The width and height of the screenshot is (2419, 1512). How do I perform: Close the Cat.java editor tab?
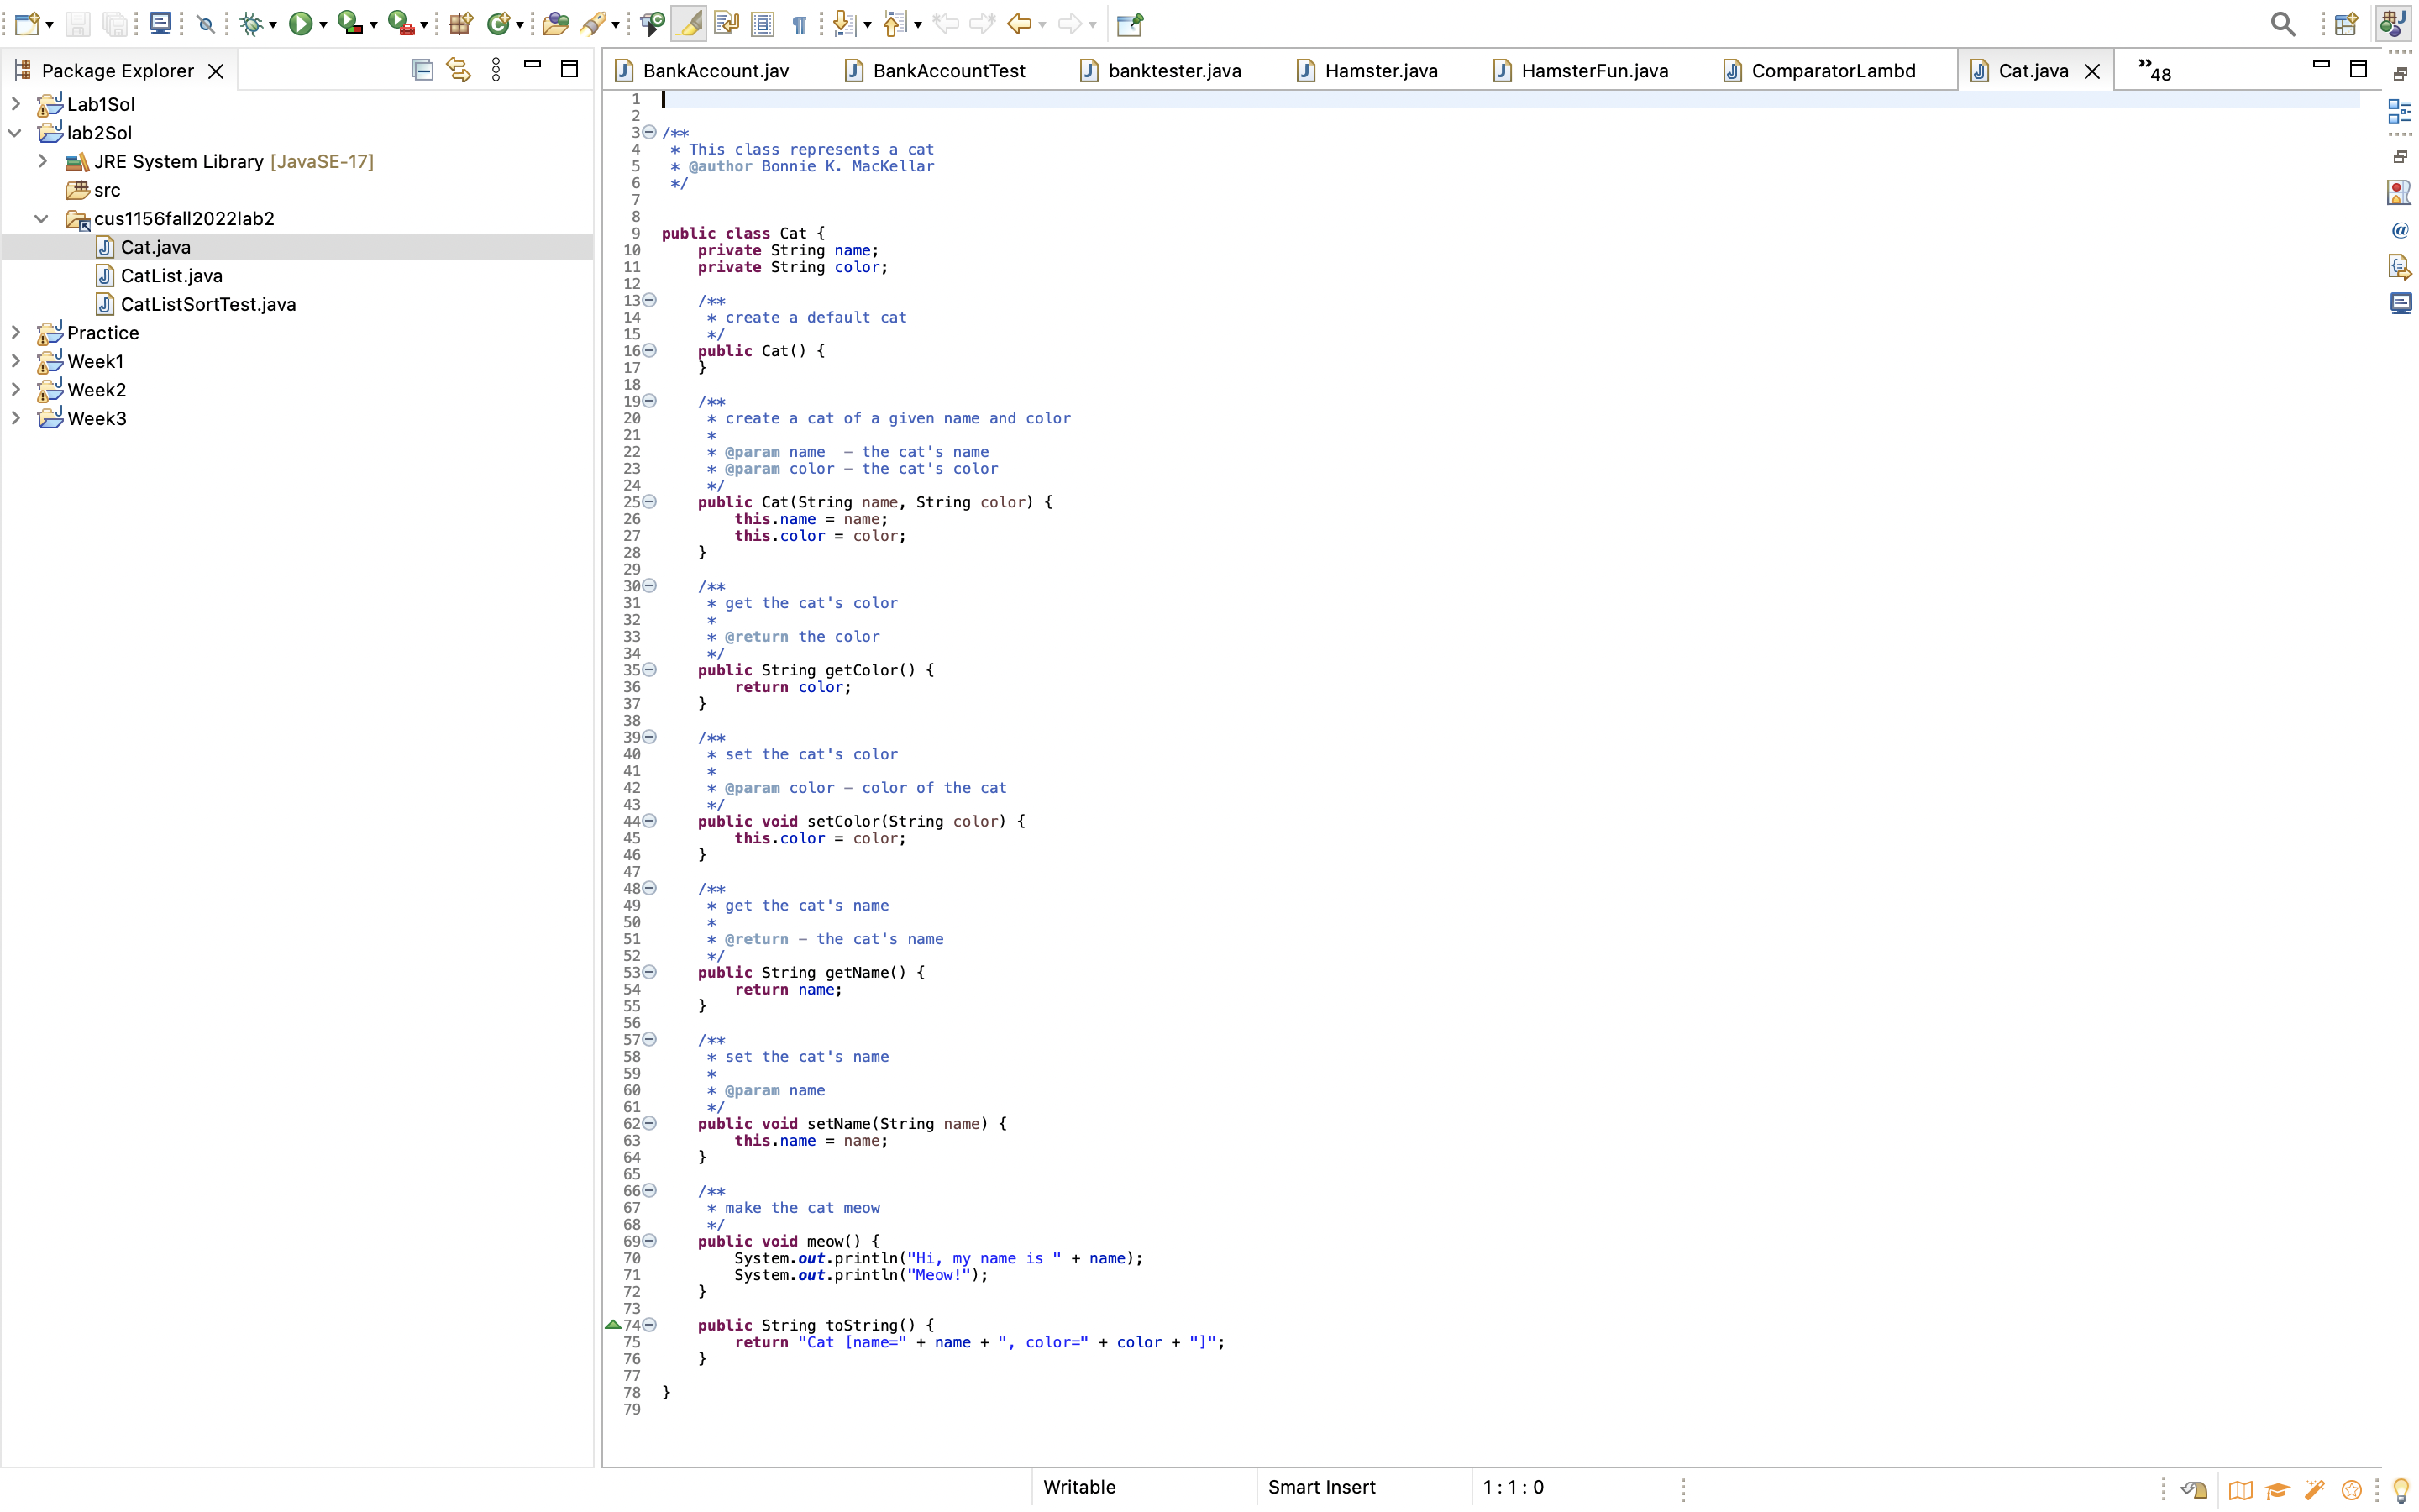coord(2091,70)
